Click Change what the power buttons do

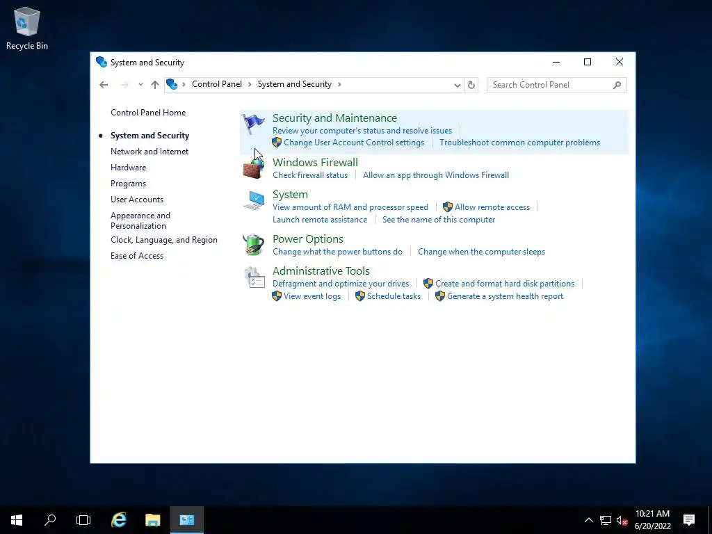(337, 252)
